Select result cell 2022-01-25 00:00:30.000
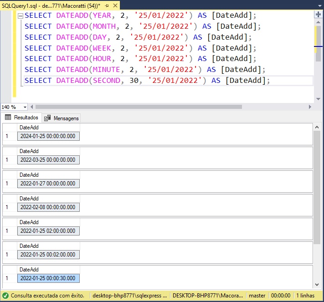Viewport: 324px width, 302px height. 48,278
